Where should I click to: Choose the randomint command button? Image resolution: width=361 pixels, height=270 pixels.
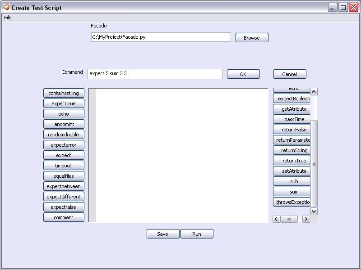[x=64, y=124]
